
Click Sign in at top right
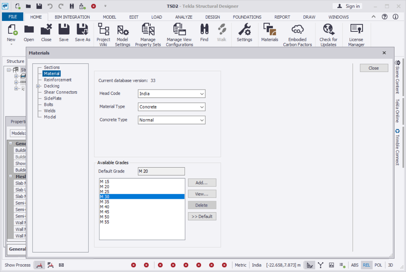coord(348,6)
